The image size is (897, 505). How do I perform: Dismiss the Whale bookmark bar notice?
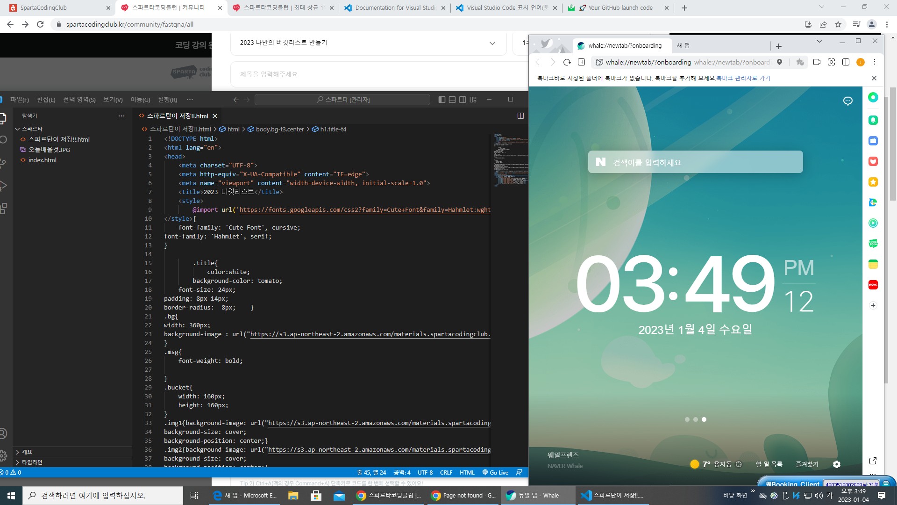click(x=874, y=78)
